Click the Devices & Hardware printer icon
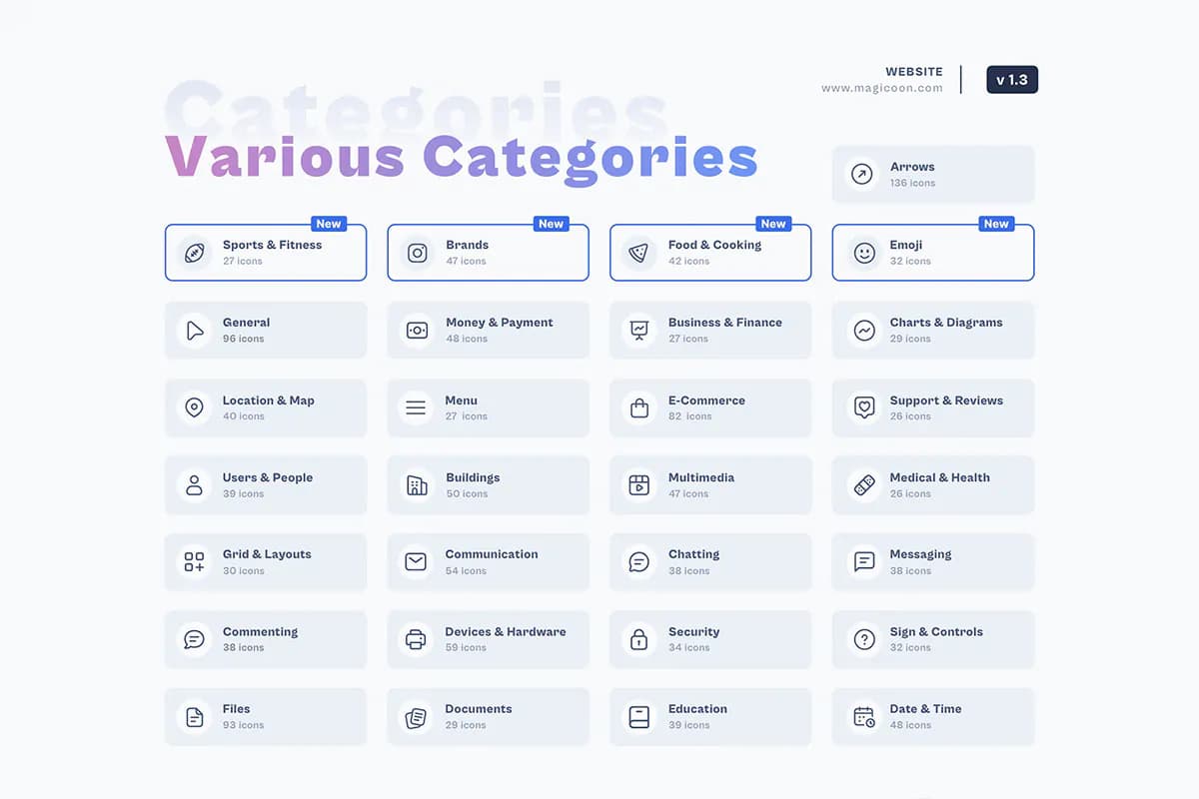 pos(416,639)
